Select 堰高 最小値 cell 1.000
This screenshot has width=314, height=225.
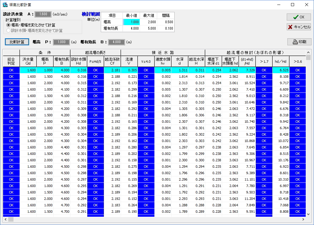pyautogui.click(x=131, y=22)
